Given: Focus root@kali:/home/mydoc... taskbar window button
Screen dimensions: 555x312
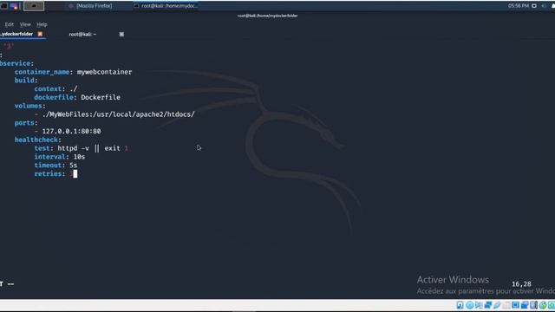Looking at the screenshot, I should coord(166,6).
